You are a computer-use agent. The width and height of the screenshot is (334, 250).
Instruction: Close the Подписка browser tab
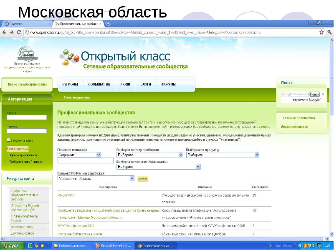click(x=50, y=24)
